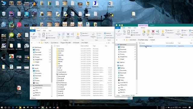
Task: Click Paste shortcut in DriverTalent window ribbon
Action: [x=51, y=38]
